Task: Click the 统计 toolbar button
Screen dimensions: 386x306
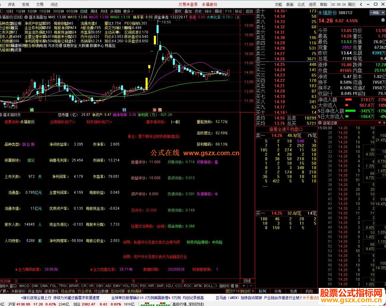Action: [208, 11]
